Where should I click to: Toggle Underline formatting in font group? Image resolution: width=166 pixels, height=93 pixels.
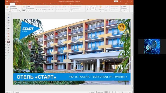coord(40,10)
